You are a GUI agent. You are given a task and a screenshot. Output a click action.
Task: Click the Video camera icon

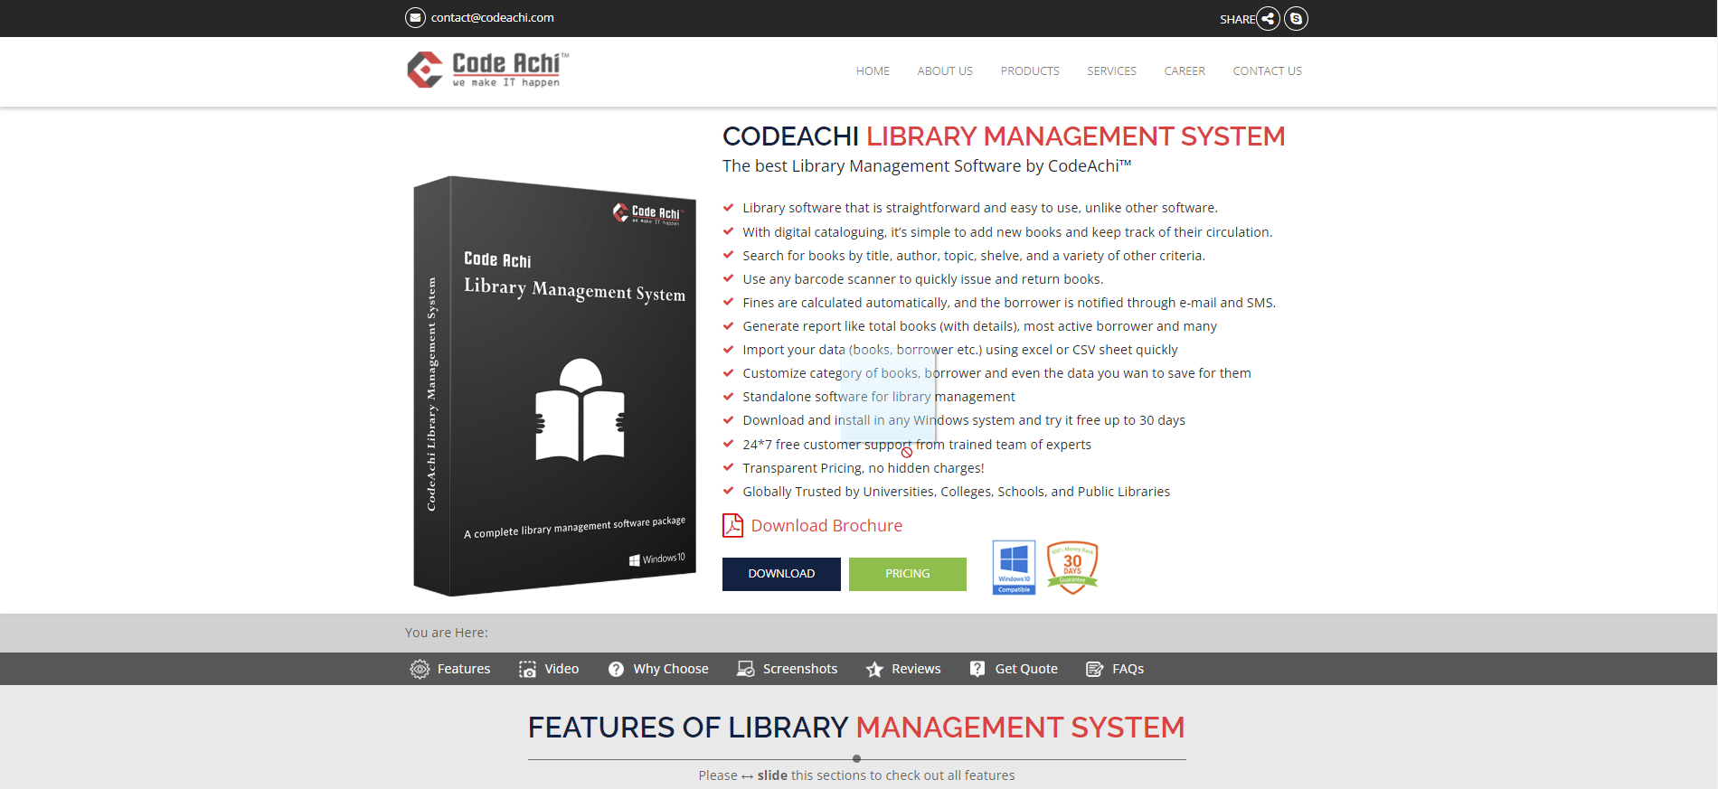pos(527,669)
